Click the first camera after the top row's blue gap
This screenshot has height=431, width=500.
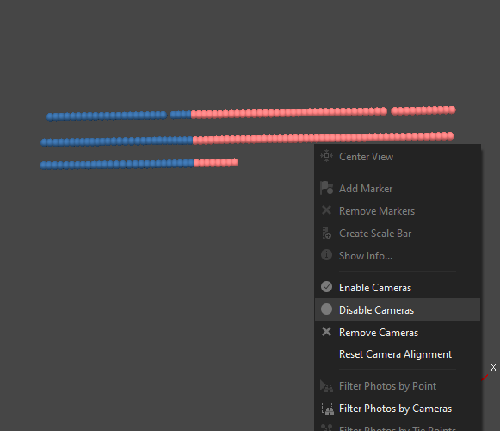173,115
